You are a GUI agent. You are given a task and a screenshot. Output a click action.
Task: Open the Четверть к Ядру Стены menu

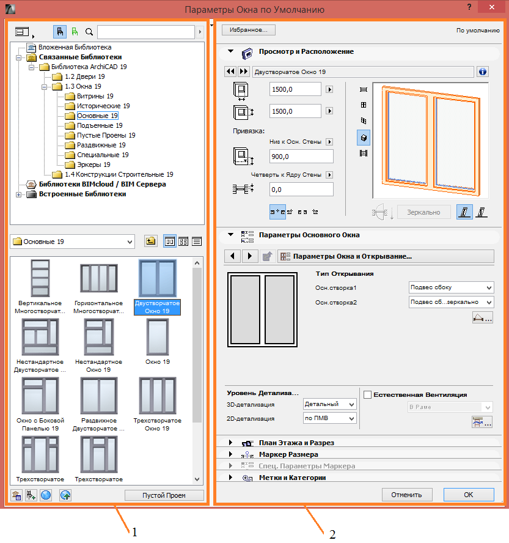point(330,175)
